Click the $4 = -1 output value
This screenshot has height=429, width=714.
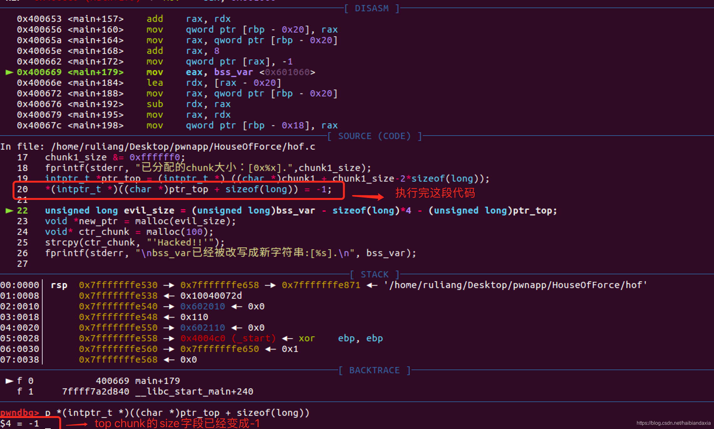(19, 424)
